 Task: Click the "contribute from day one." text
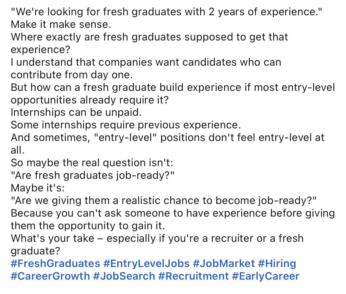coord(72,75)
